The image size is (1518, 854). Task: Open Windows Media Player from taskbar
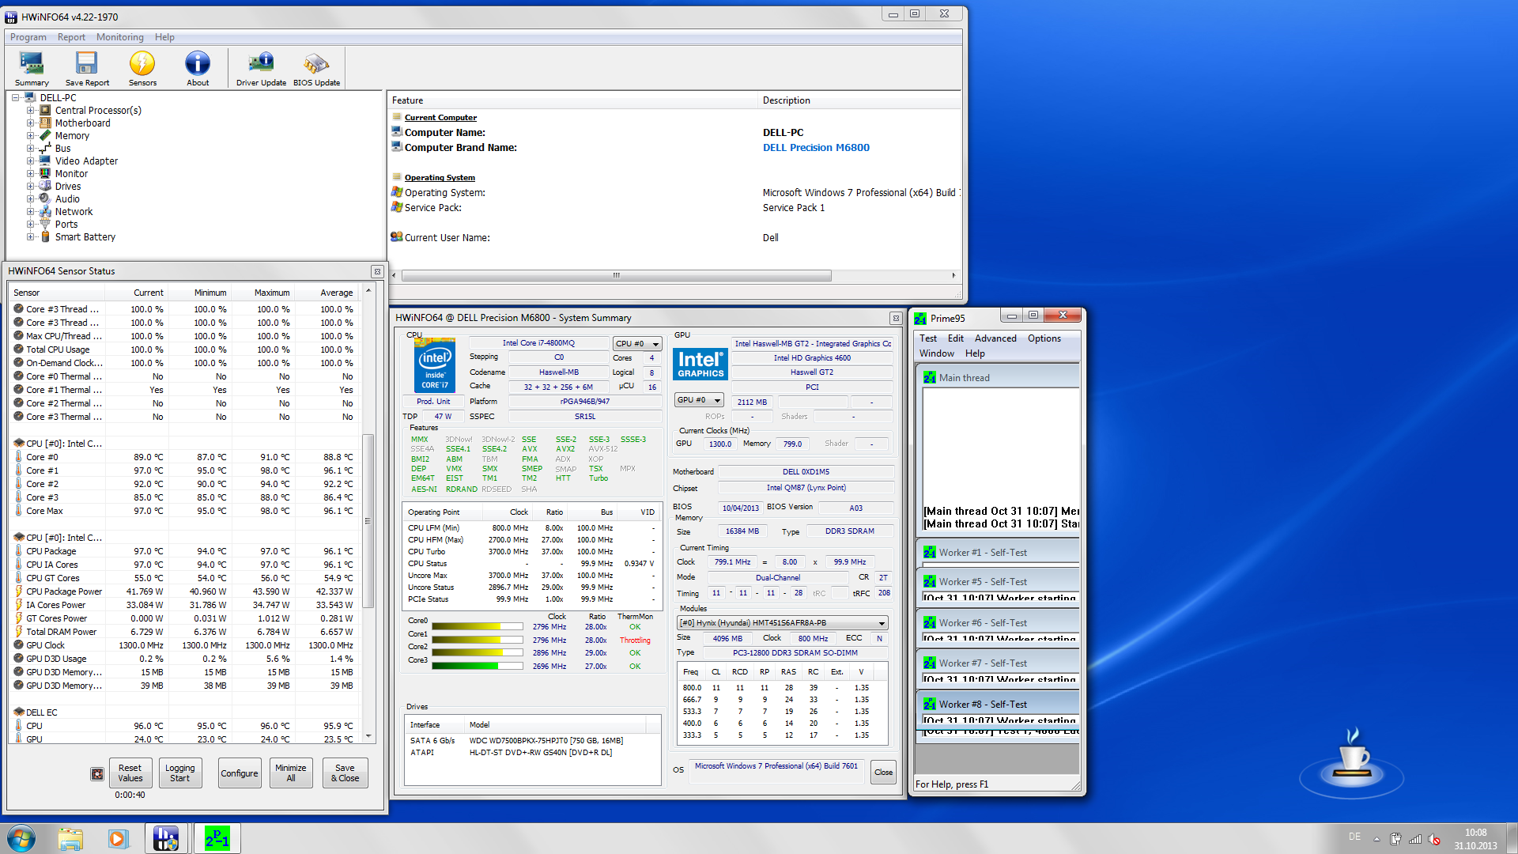[x=118, y=838]
